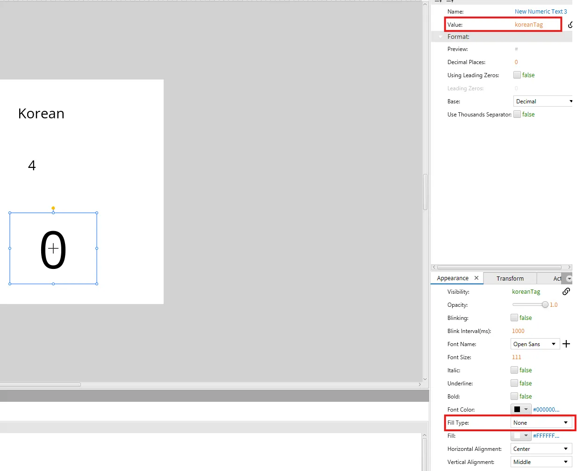
Task: Switch to the Transform tab
Action: (510, 278)
